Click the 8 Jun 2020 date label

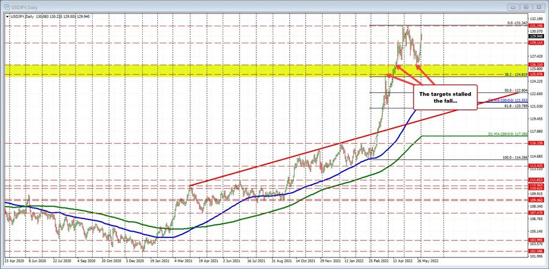coord(37,261)
